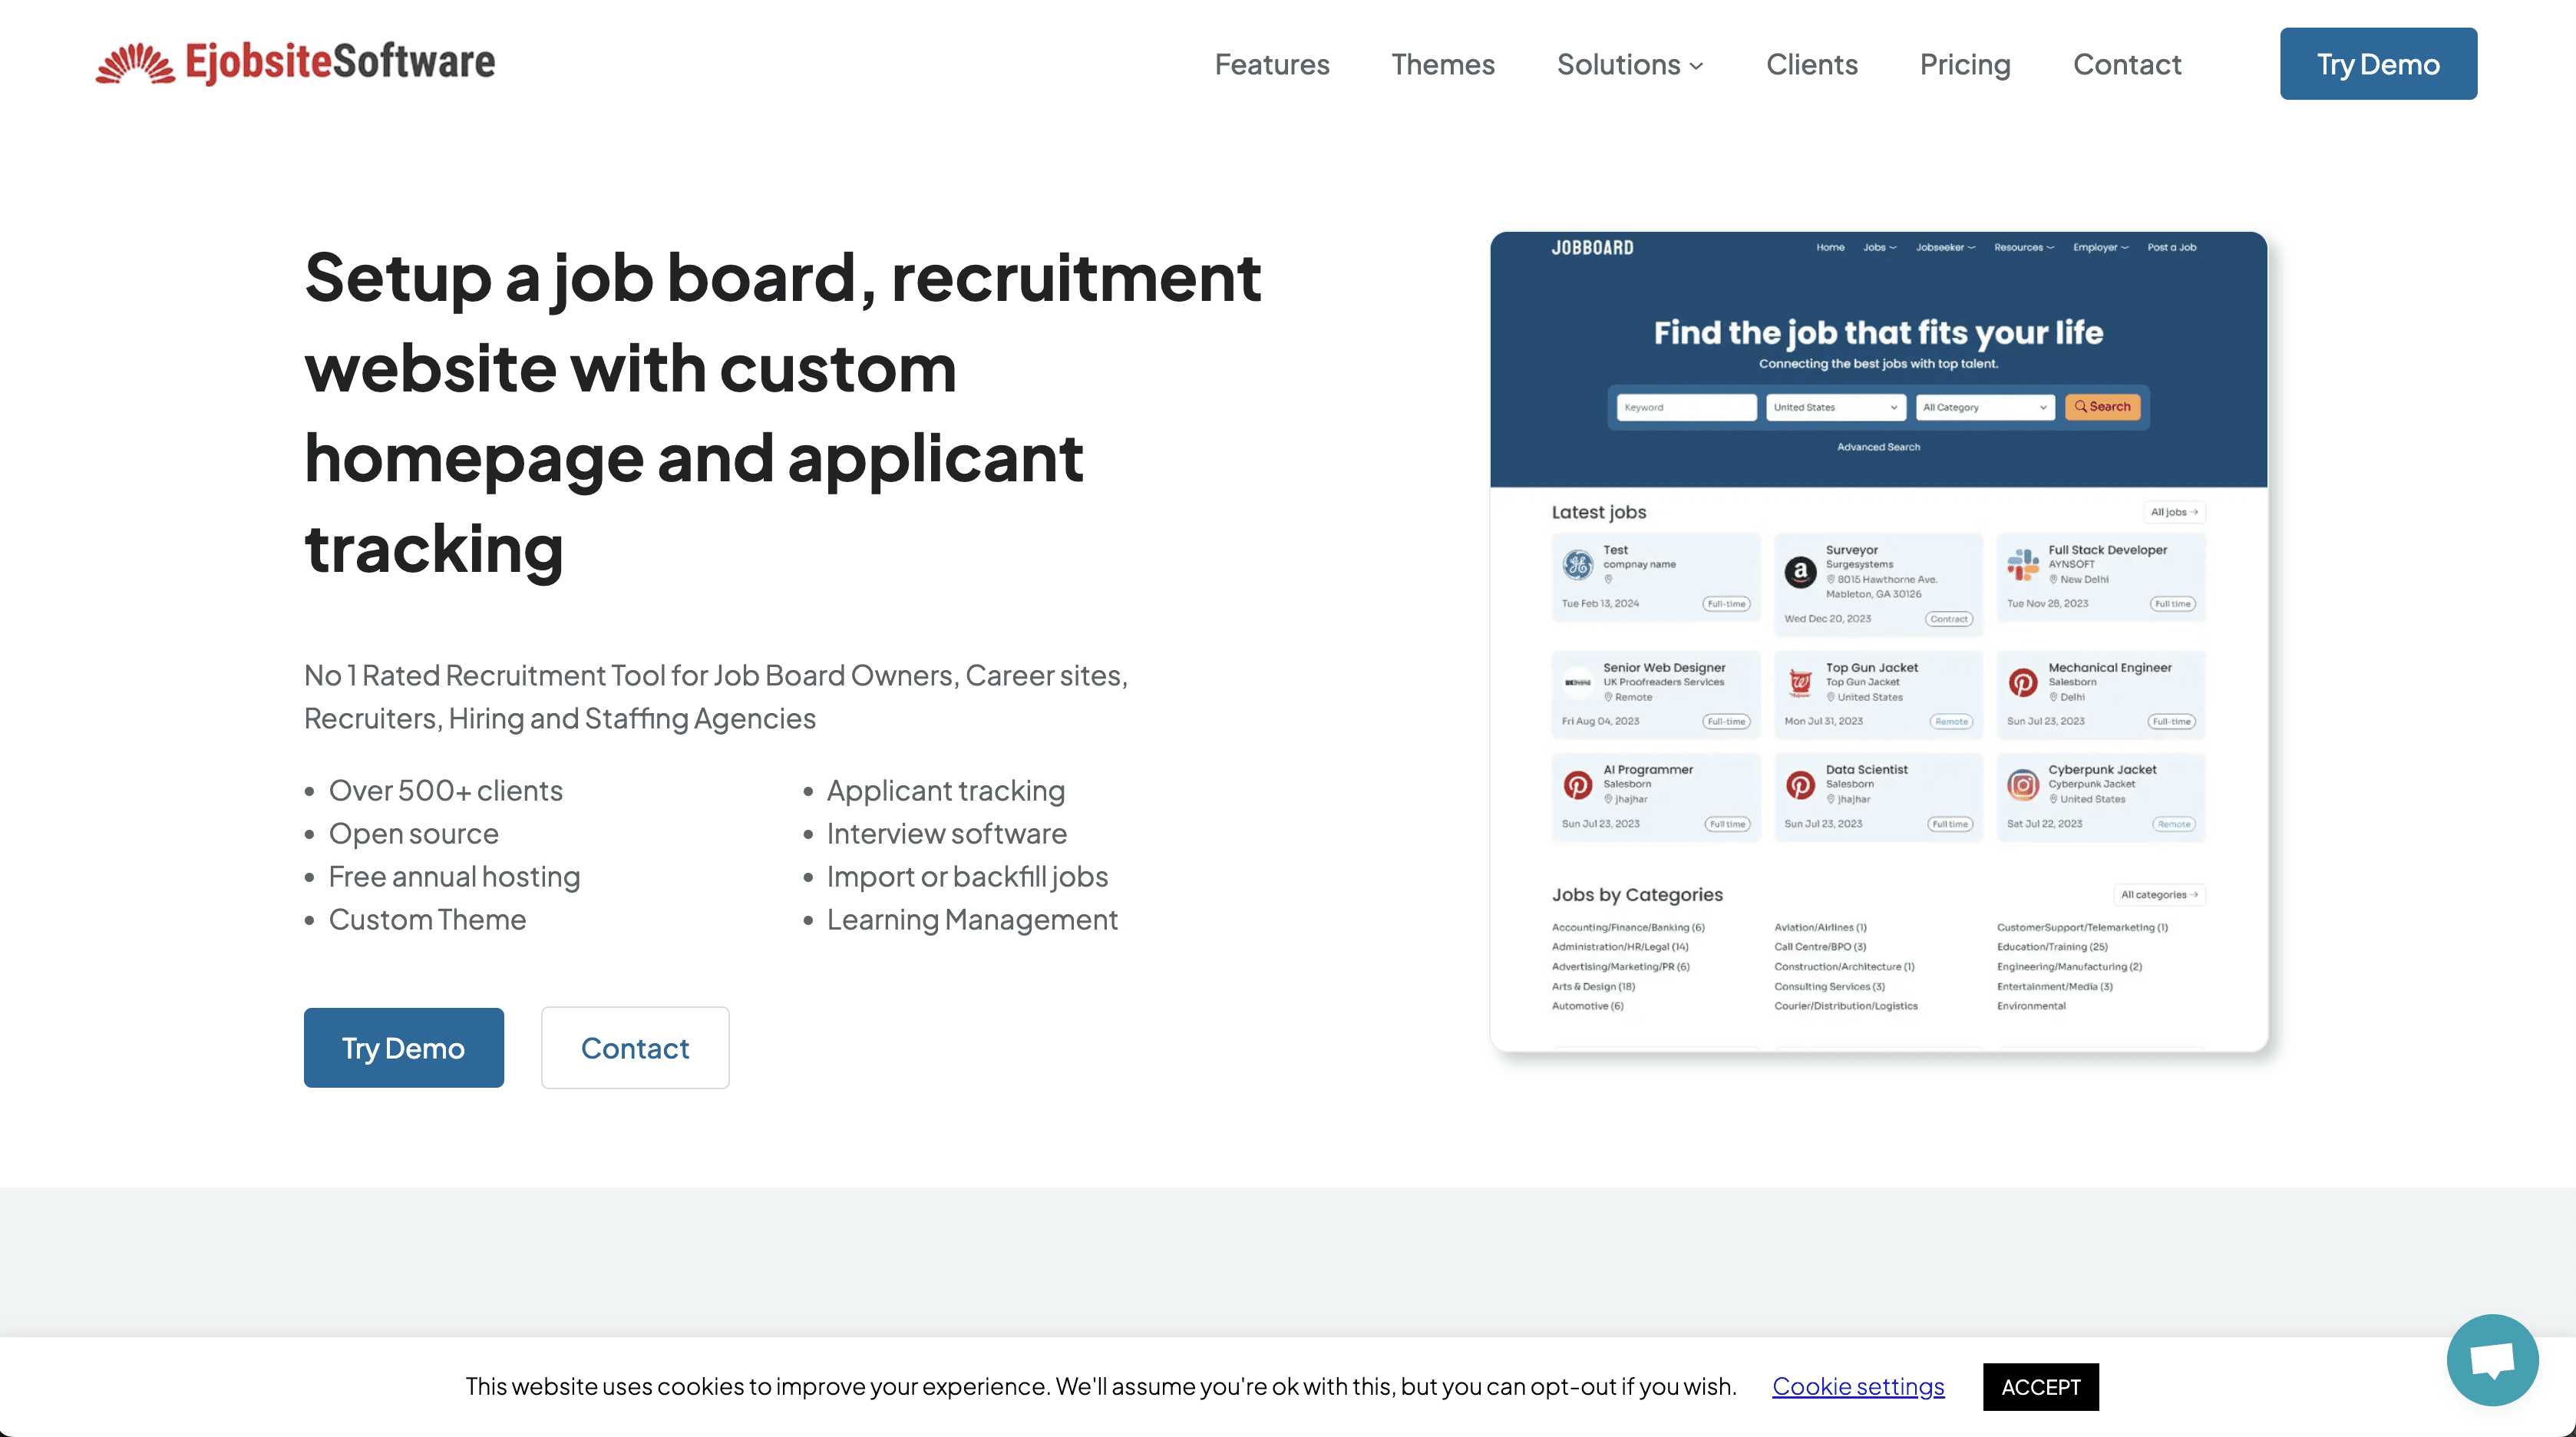The image size is (2576, 1437).
Task: Click the Cookie settings icon link
Action: pos(1858,1386)
